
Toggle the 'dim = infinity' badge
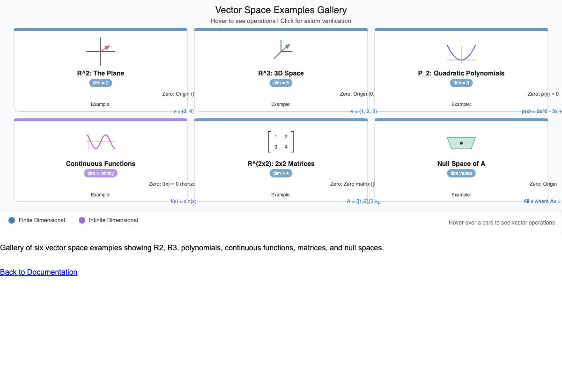point(101,173)
